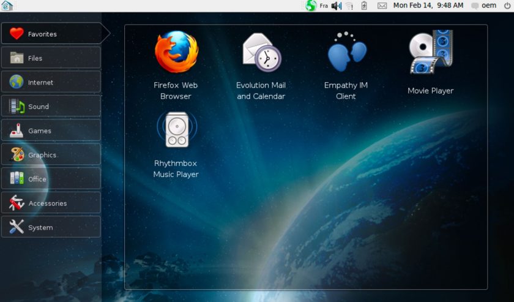514x302 pixels.
Task: Open the Empathy IM Client icon
Action: (x=346, y=52)
